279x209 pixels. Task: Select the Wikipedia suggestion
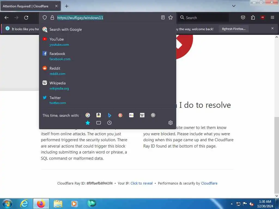pyautogui.click(x=107, y=85)
